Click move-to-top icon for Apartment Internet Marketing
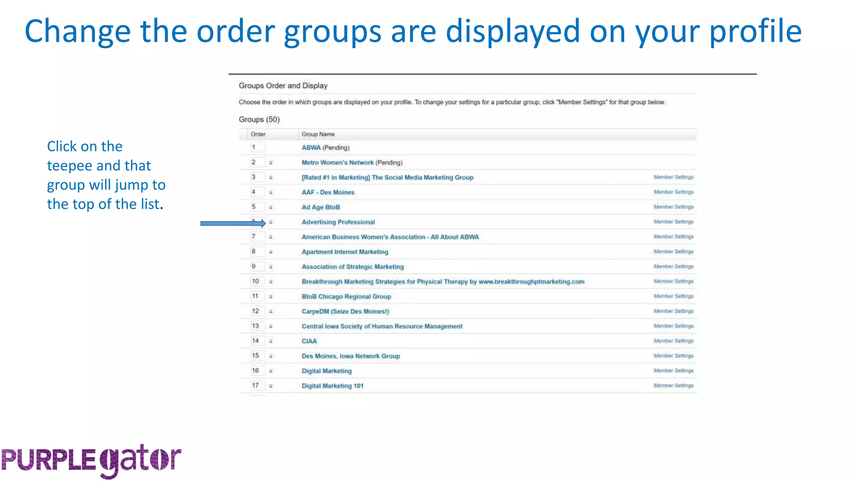The image size is (855, 481). coord(271,252)
